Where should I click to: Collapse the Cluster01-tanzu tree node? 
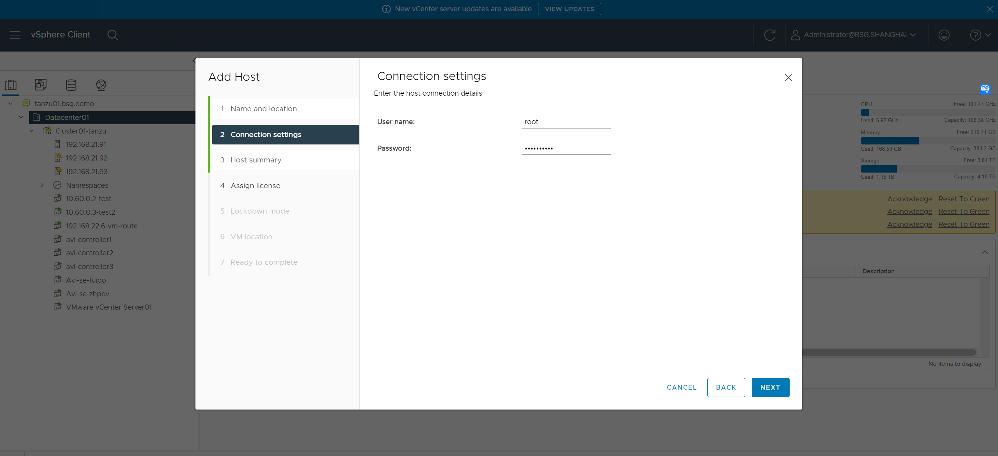(32, 131)
